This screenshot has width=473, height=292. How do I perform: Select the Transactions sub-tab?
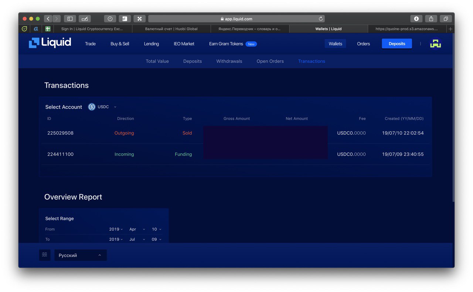(x=312, y=61)
